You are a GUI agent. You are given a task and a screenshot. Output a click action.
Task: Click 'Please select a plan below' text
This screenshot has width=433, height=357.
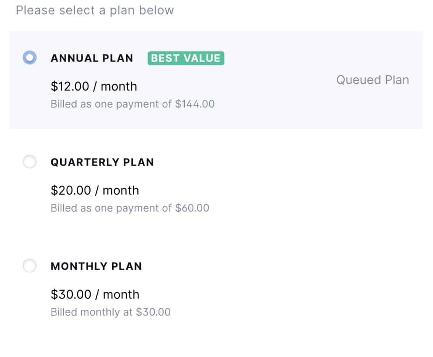click(x=95, y=10)
